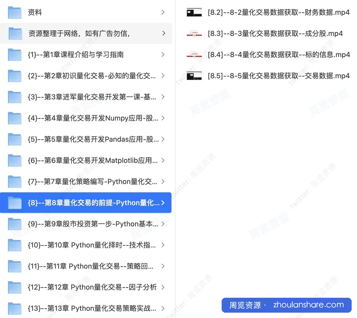Select folder icon for {10}--第10章 Python量化择时
Viewport: 357px width, 318px height.
(x=15, y=245)
